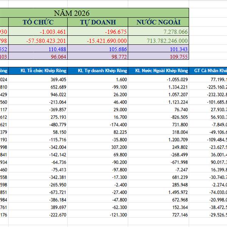227x227 pixels.
Task: Select dark red cell 98.772
Action: pyautogui.click(x=98, y=56)
